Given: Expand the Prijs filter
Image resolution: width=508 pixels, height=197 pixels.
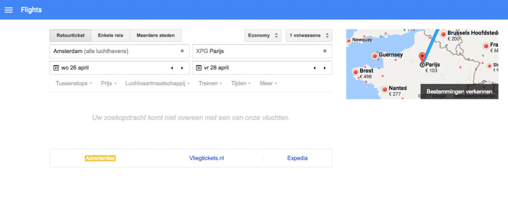Looking at the screenshot, I should tap(109, 83).
